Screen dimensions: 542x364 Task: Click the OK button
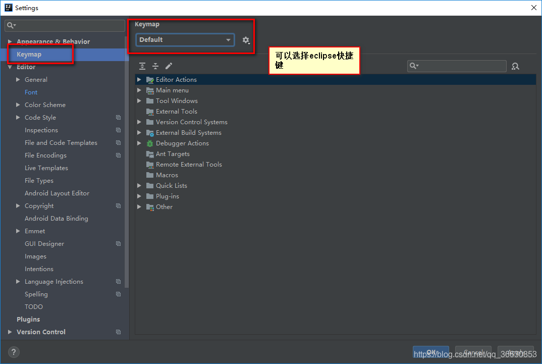430,352
